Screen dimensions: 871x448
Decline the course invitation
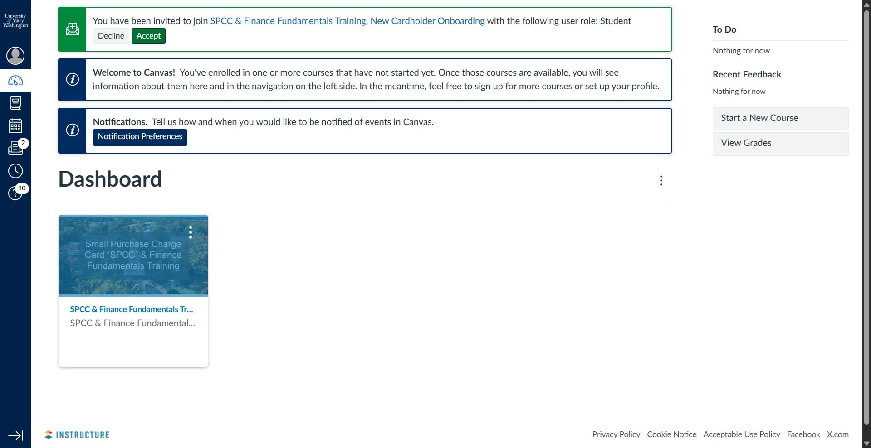tap(110, 36)
